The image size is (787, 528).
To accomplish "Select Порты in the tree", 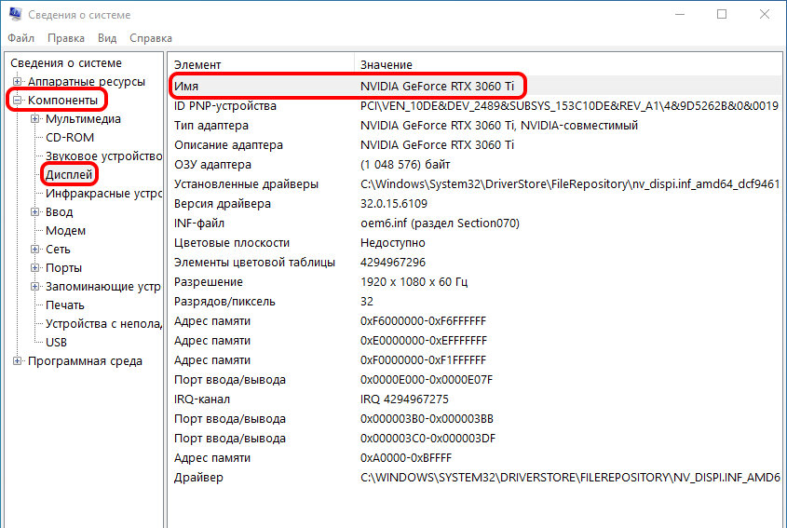I will pos(63,267).
